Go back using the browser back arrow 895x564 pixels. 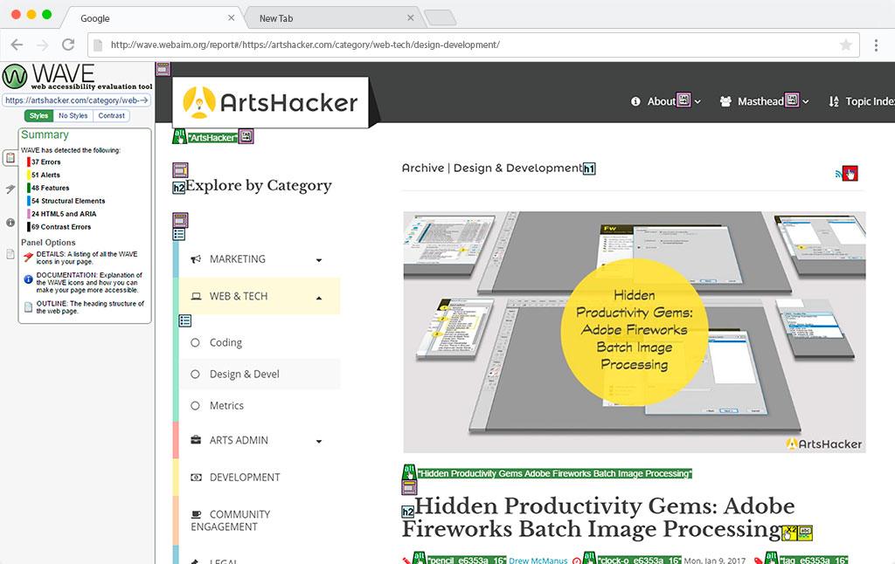pyautogui.click(x=17, y=45)
